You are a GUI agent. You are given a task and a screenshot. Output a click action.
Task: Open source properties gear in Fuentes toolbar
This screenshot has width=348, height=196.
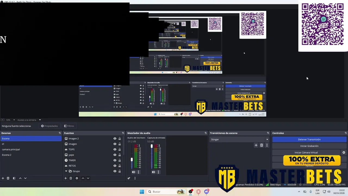[77, 178]
